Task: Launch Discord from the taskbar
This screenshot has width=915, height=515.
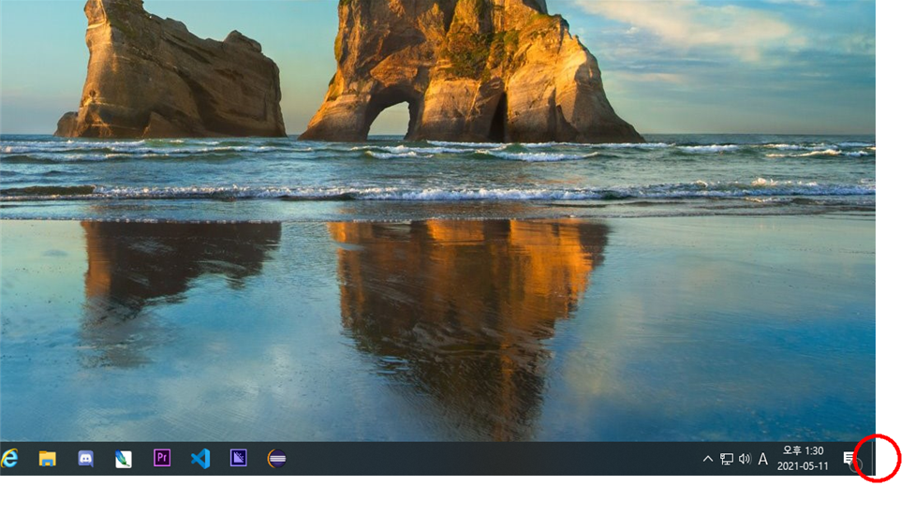Action: [x=86, y=459]
